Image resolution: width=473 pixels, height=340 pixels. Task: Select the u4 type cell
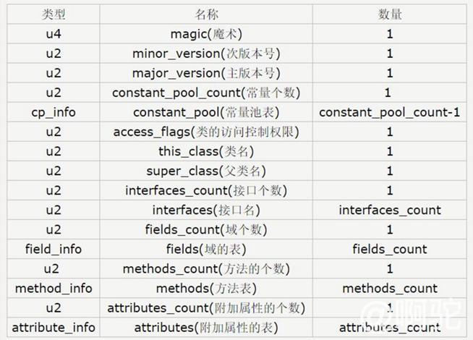(x=54, y=34)
